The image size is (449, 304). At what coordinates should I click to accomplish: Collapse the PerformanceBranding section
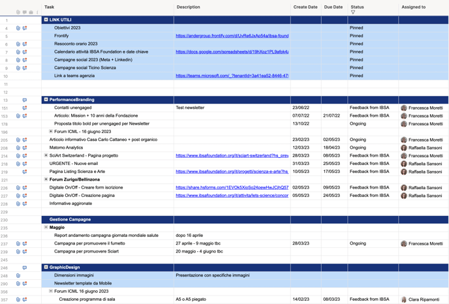[x=46, y=100]
